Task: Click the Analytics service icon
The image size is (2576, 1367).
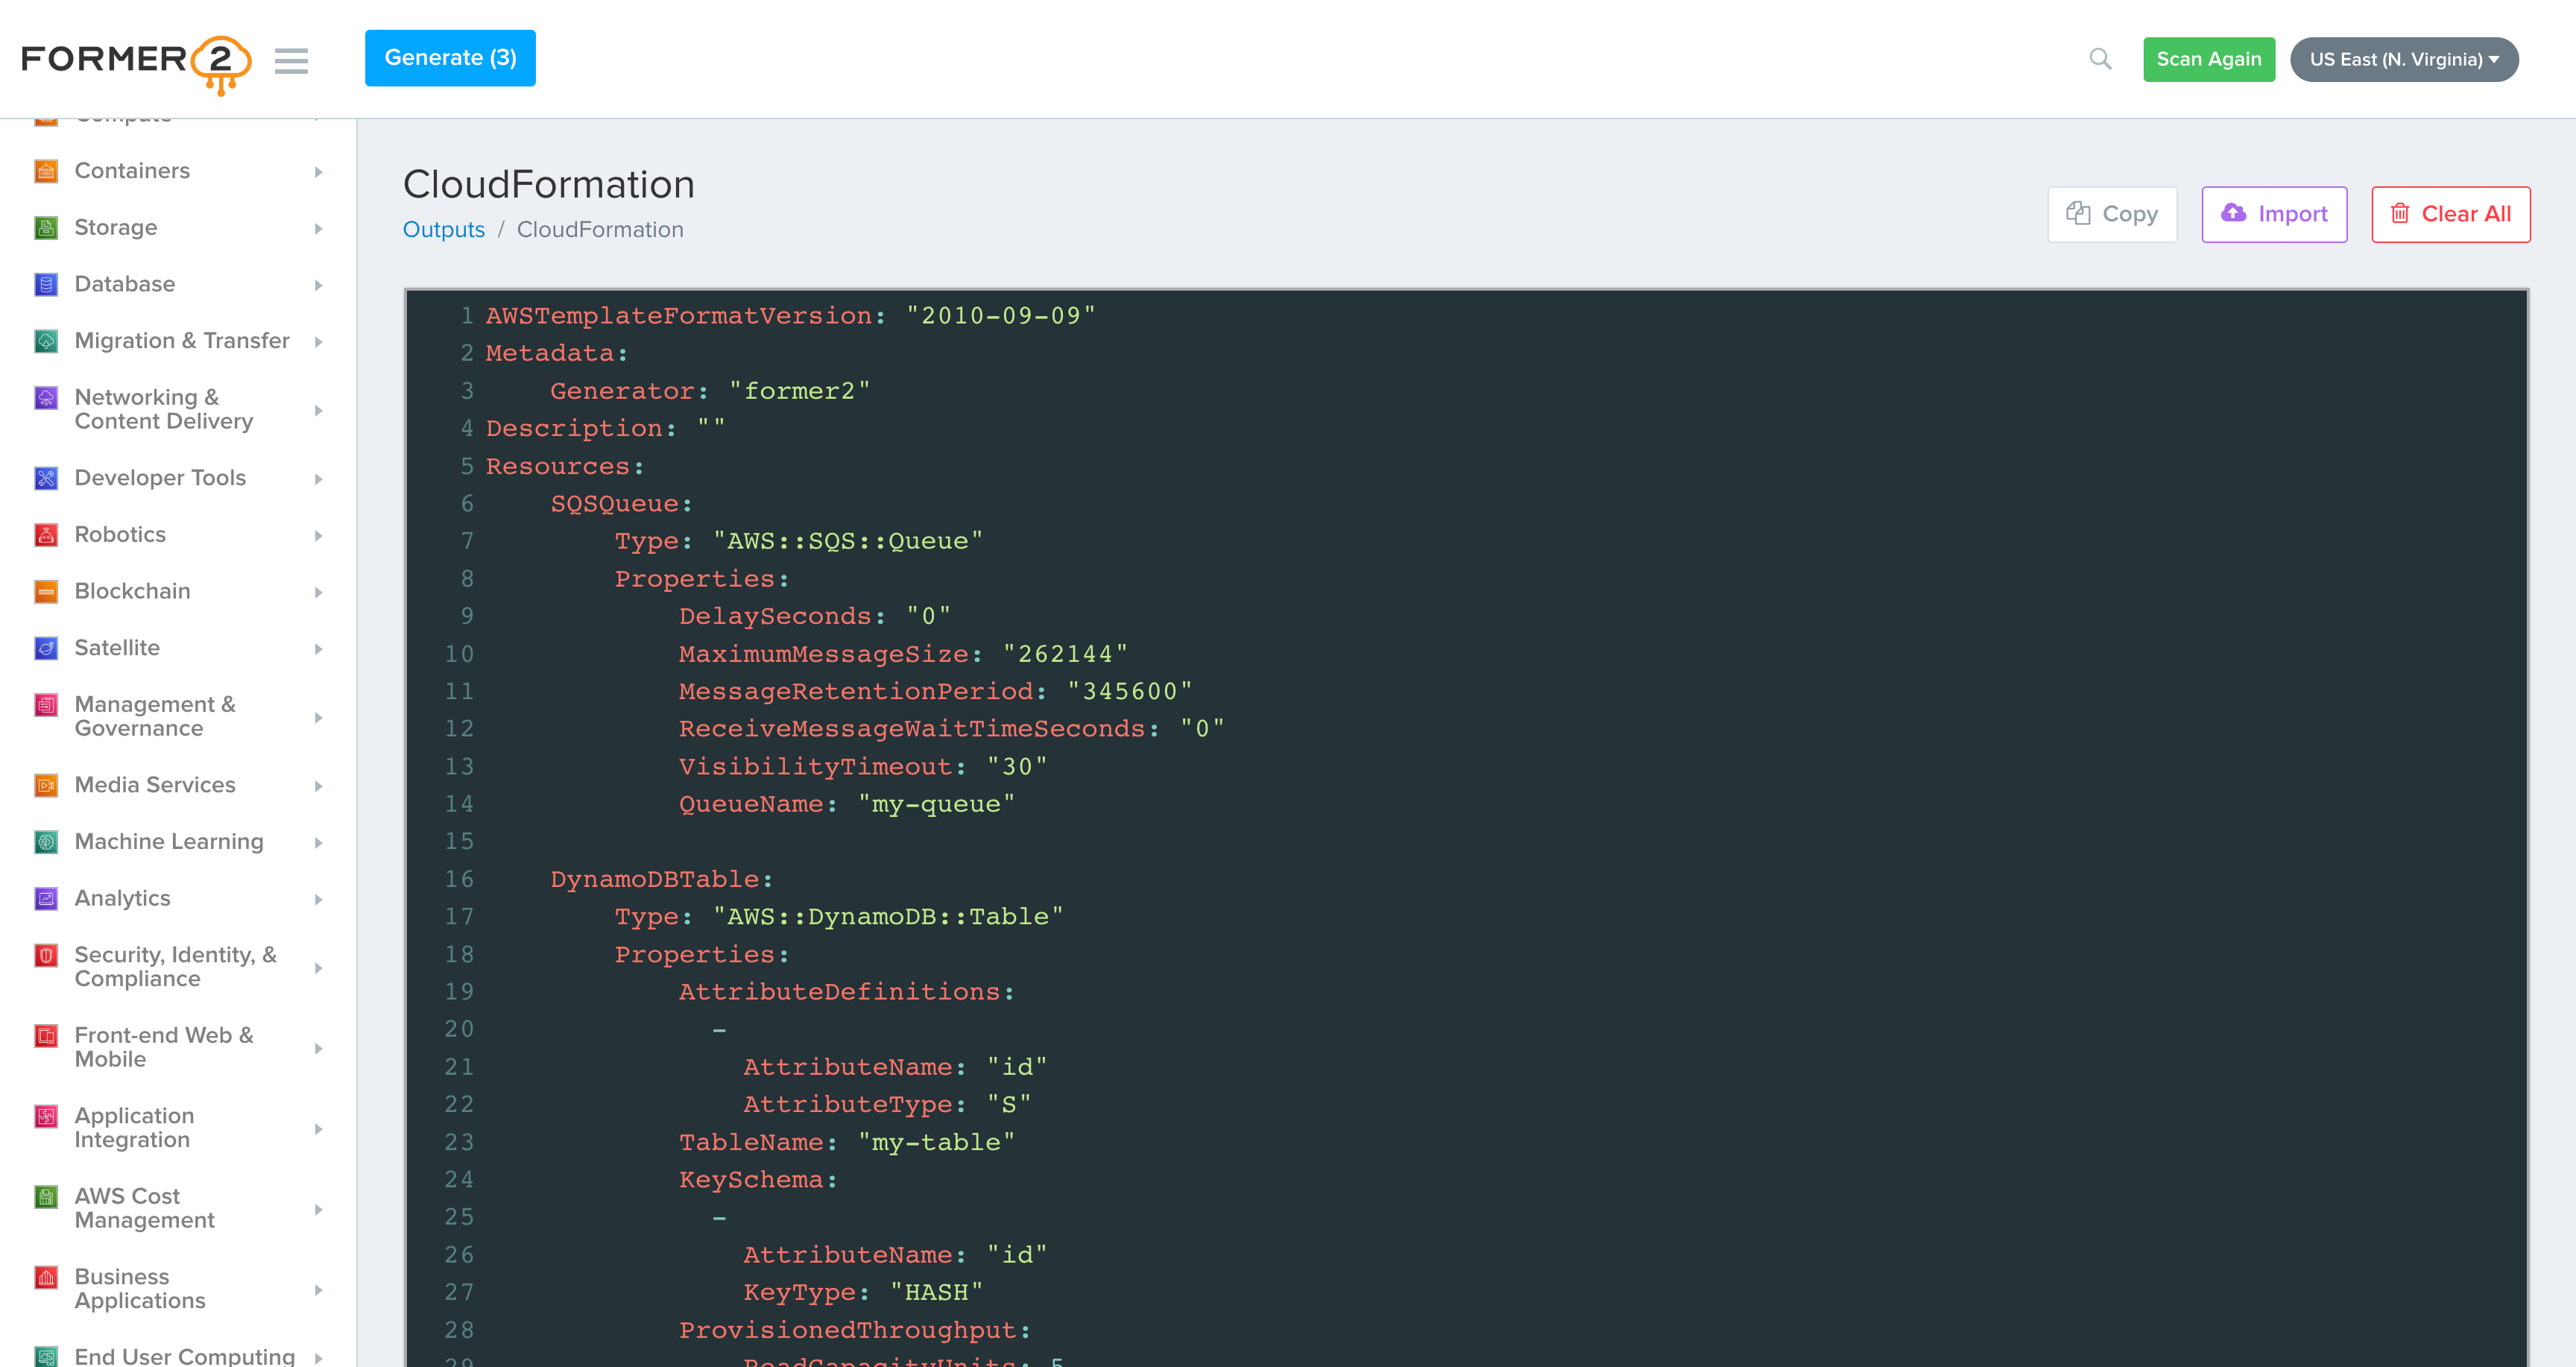Action: (46, 898)
